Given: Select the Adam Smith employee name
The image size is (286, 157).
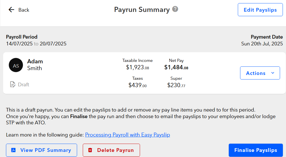Looking at the screenshot, I should tap(35, 65).
